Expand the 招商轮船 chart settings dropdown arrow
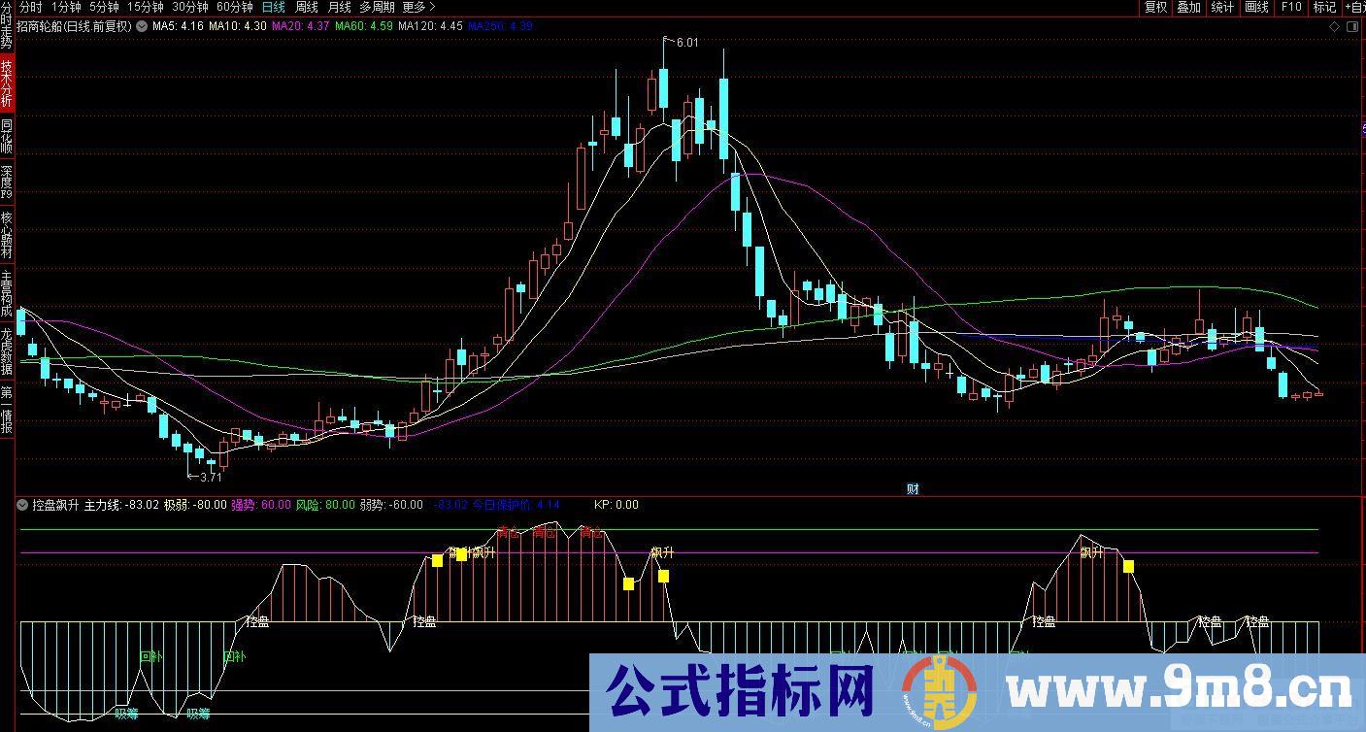This screenshot has width=1366, height=732. click(142, 26)
